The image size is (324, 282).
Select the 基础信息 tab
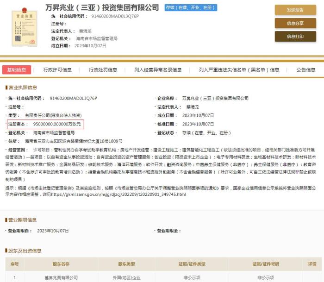(16, 70)
